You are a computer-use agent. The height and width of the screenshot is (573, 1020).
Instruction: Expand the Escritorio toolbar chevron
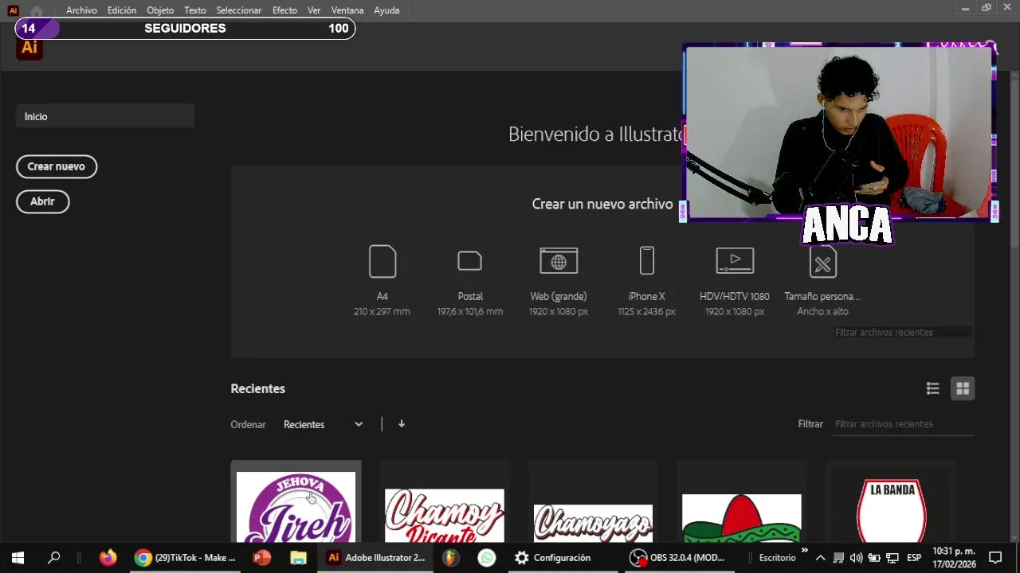(804, 551)
